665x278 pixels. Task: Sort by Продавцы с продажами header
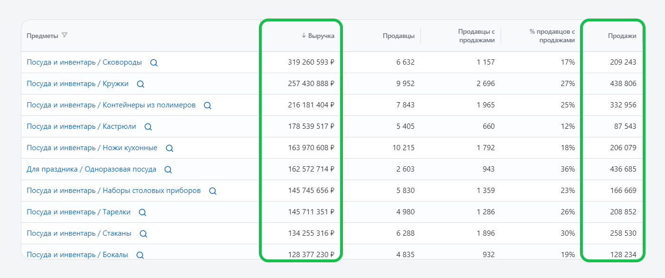click(x=476, y=36)
